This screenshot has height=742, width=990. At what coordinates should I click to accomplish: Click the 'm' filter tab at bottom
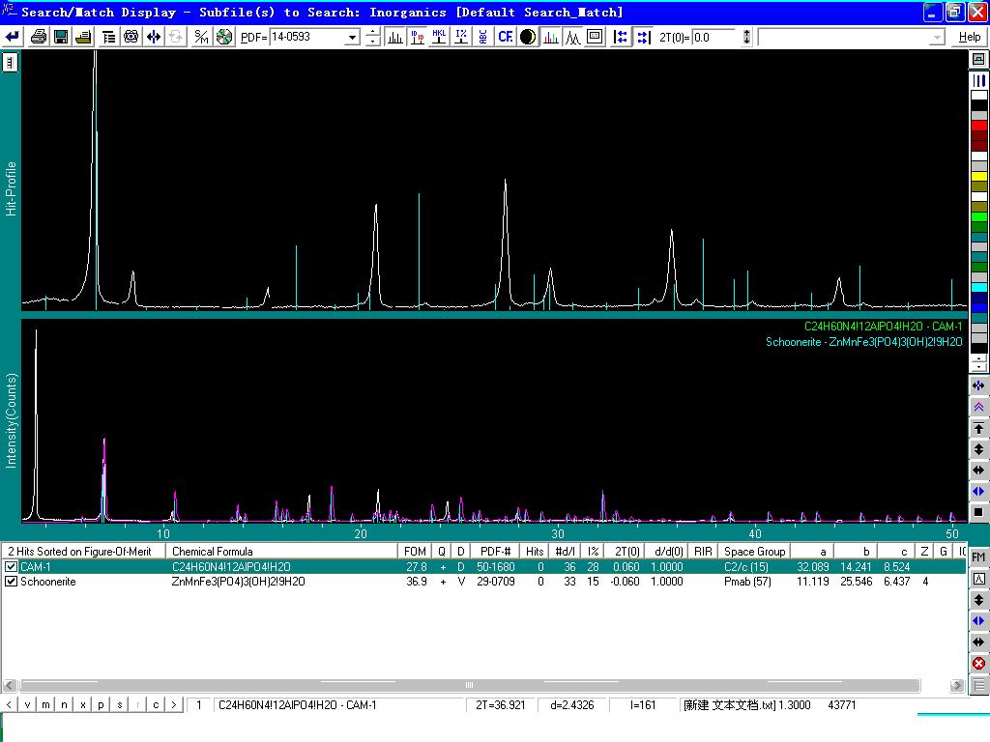tap(45, 704)
